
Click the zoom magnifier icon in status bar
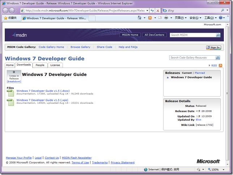209,169
